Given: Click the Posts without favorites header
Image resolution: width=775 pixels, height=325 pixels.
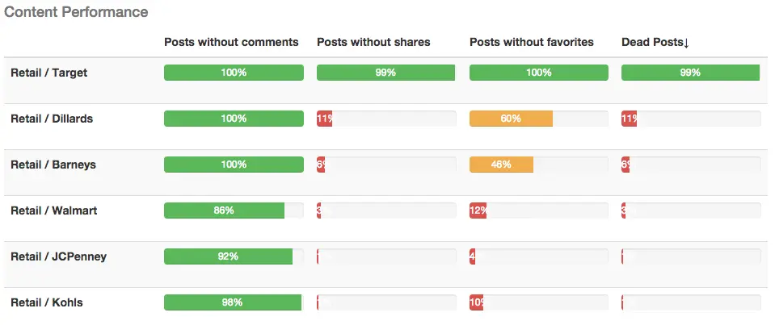Looking at the screenshot, I should 531,42.
